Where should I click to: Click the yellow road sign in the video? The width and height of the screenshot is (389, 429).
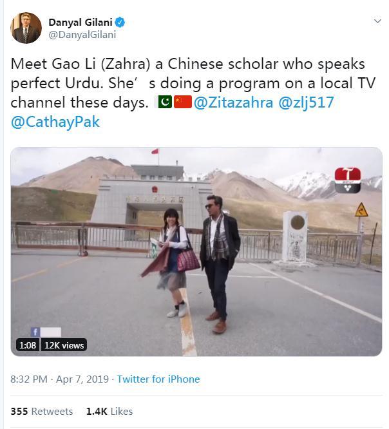361,210
